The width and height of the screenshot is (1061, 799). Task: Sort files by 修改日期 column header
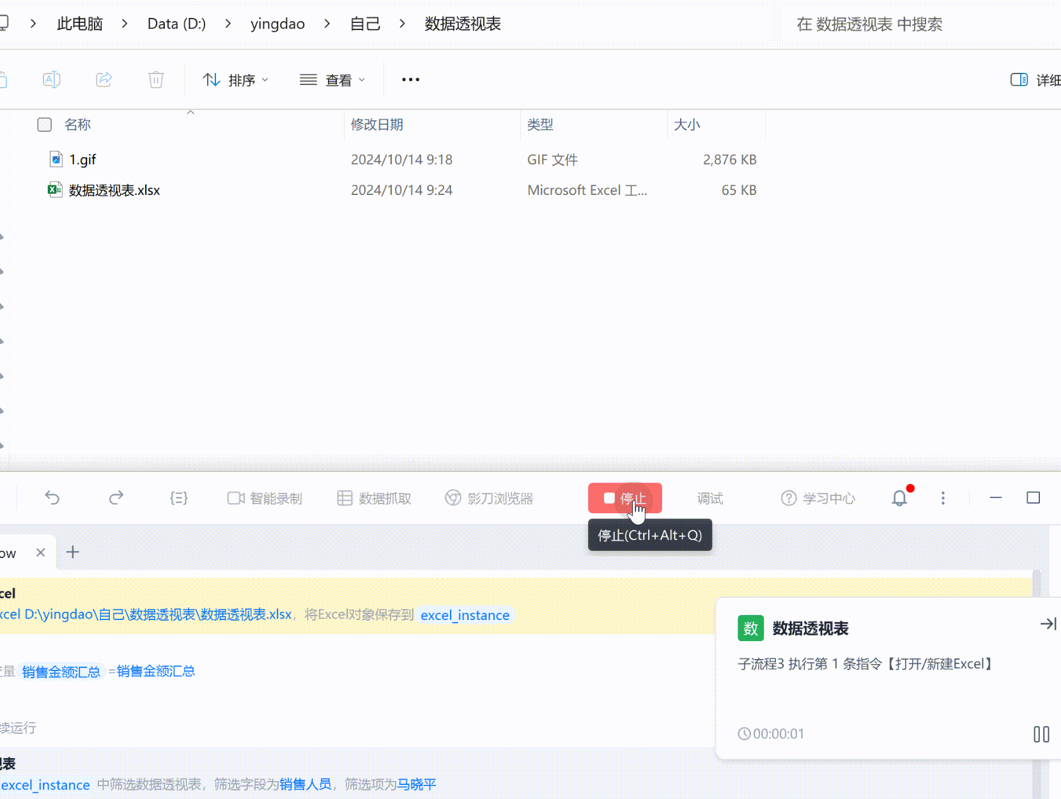tap(377, 125)
